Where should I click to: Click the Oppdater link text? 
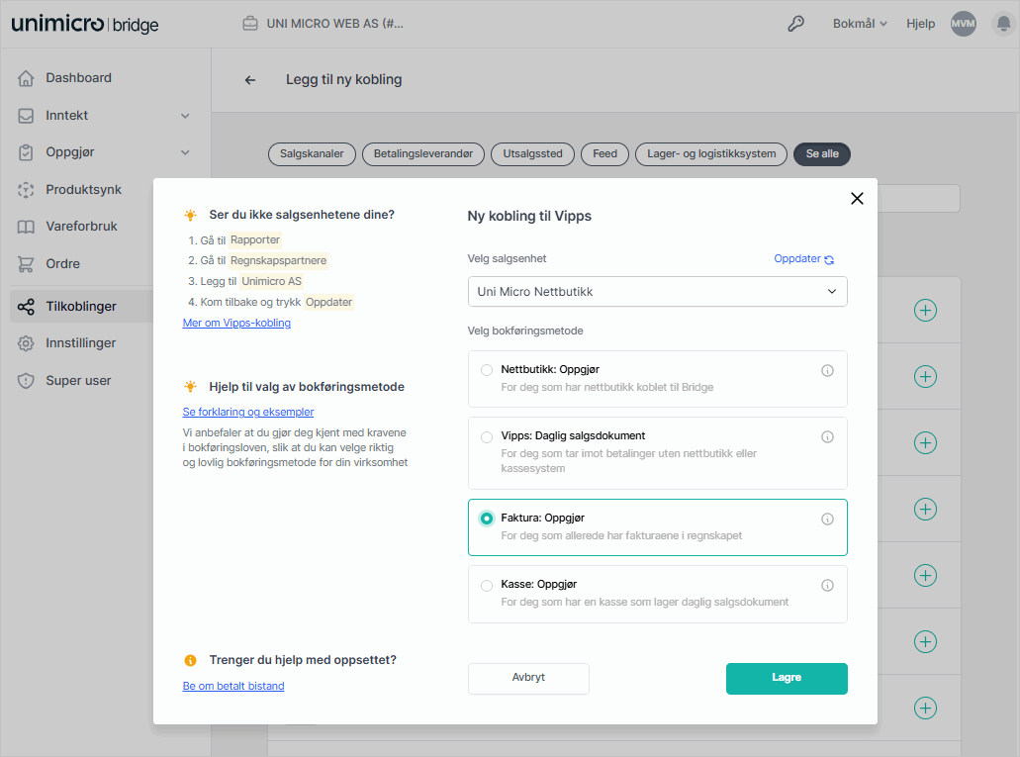[x=796, y=259]
